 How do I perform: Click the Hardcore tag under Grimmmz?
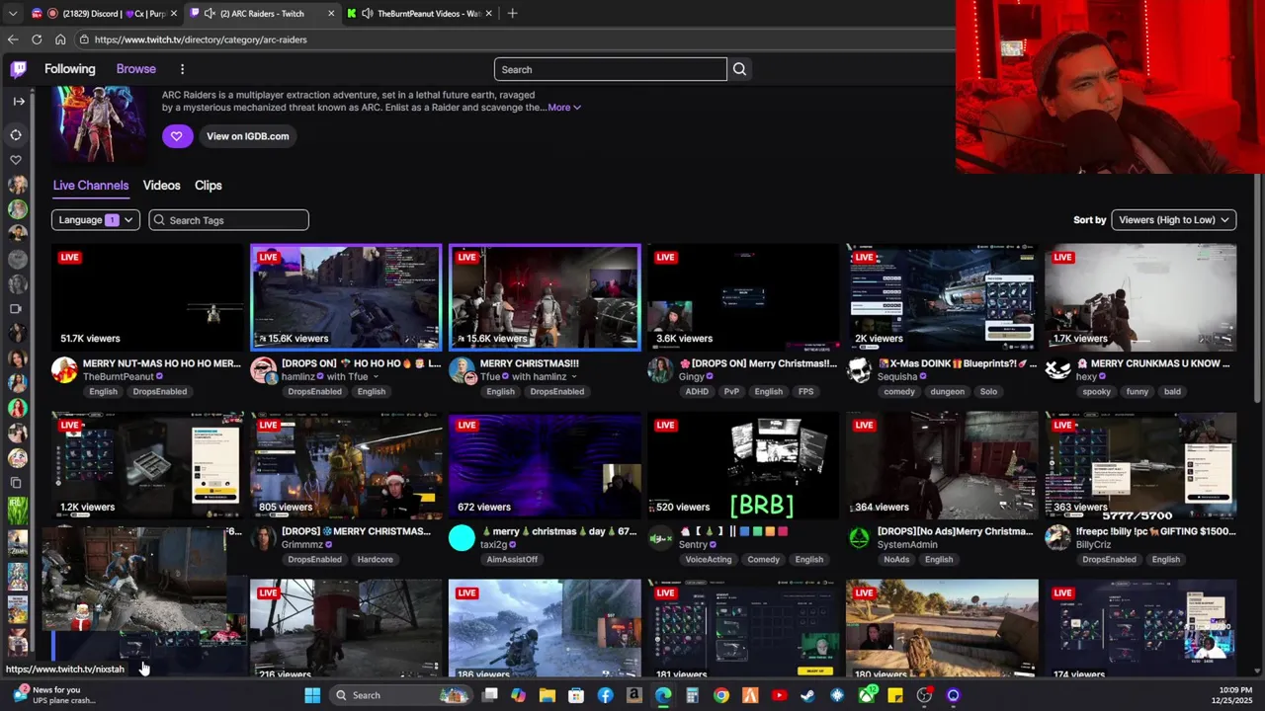pos(375,560)
